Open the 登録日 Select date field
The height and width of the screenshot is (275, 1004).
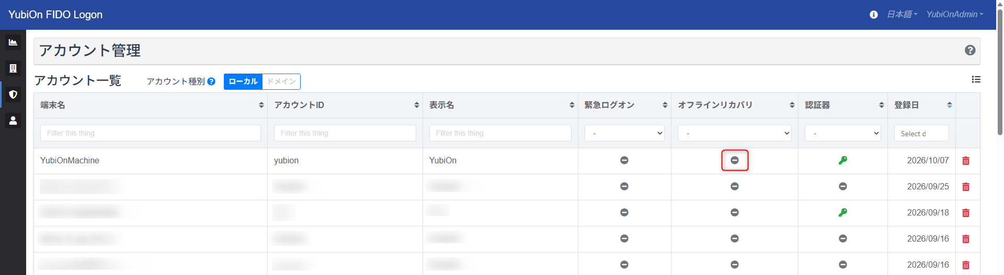[x=921, y=133]
